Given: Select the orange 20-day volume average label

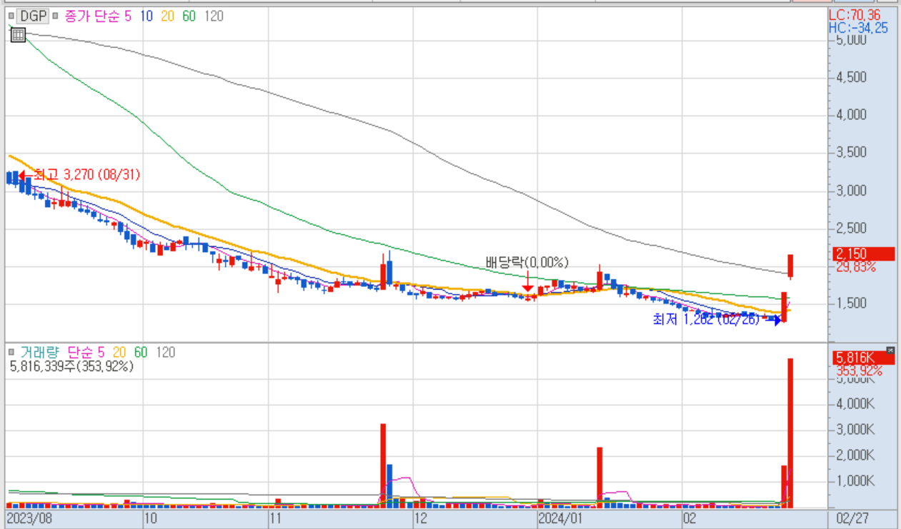Looking at the screenshot, I should tap(120, 352).
